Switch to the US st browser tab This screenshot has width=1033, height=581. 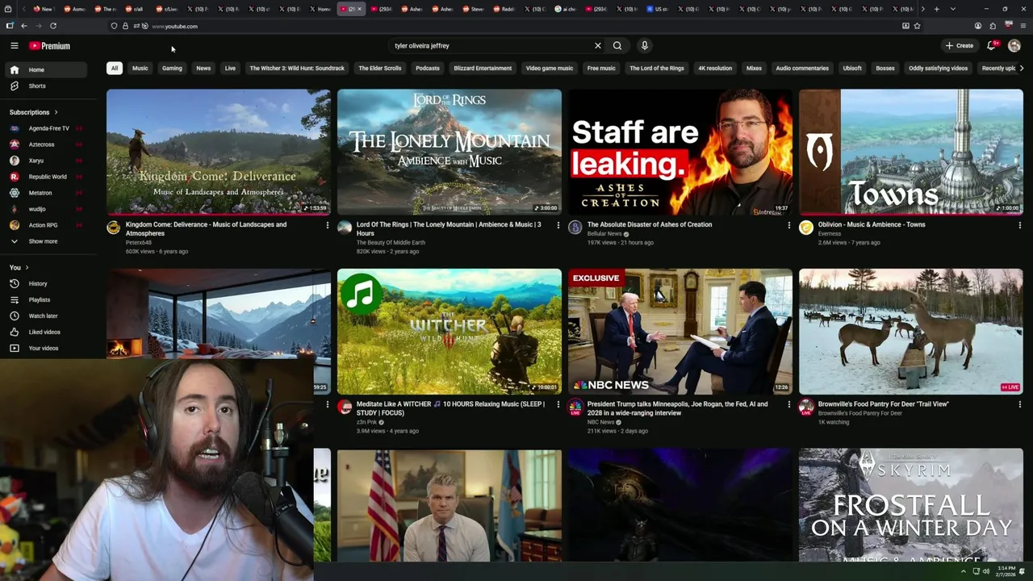658,9
